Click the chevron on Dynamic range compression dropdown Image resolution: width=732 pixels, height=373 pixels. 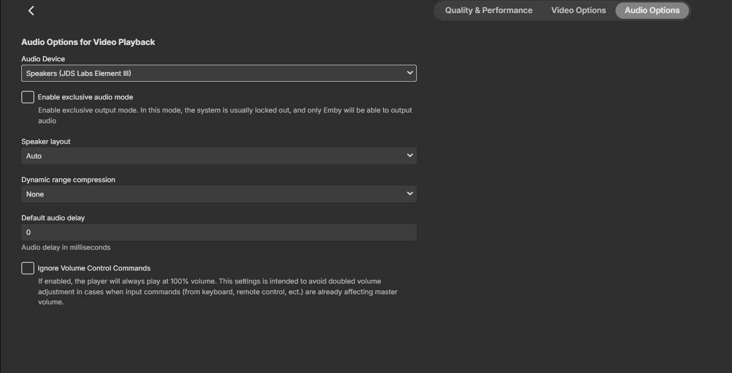pyautogui.click(x=410, y=194)
